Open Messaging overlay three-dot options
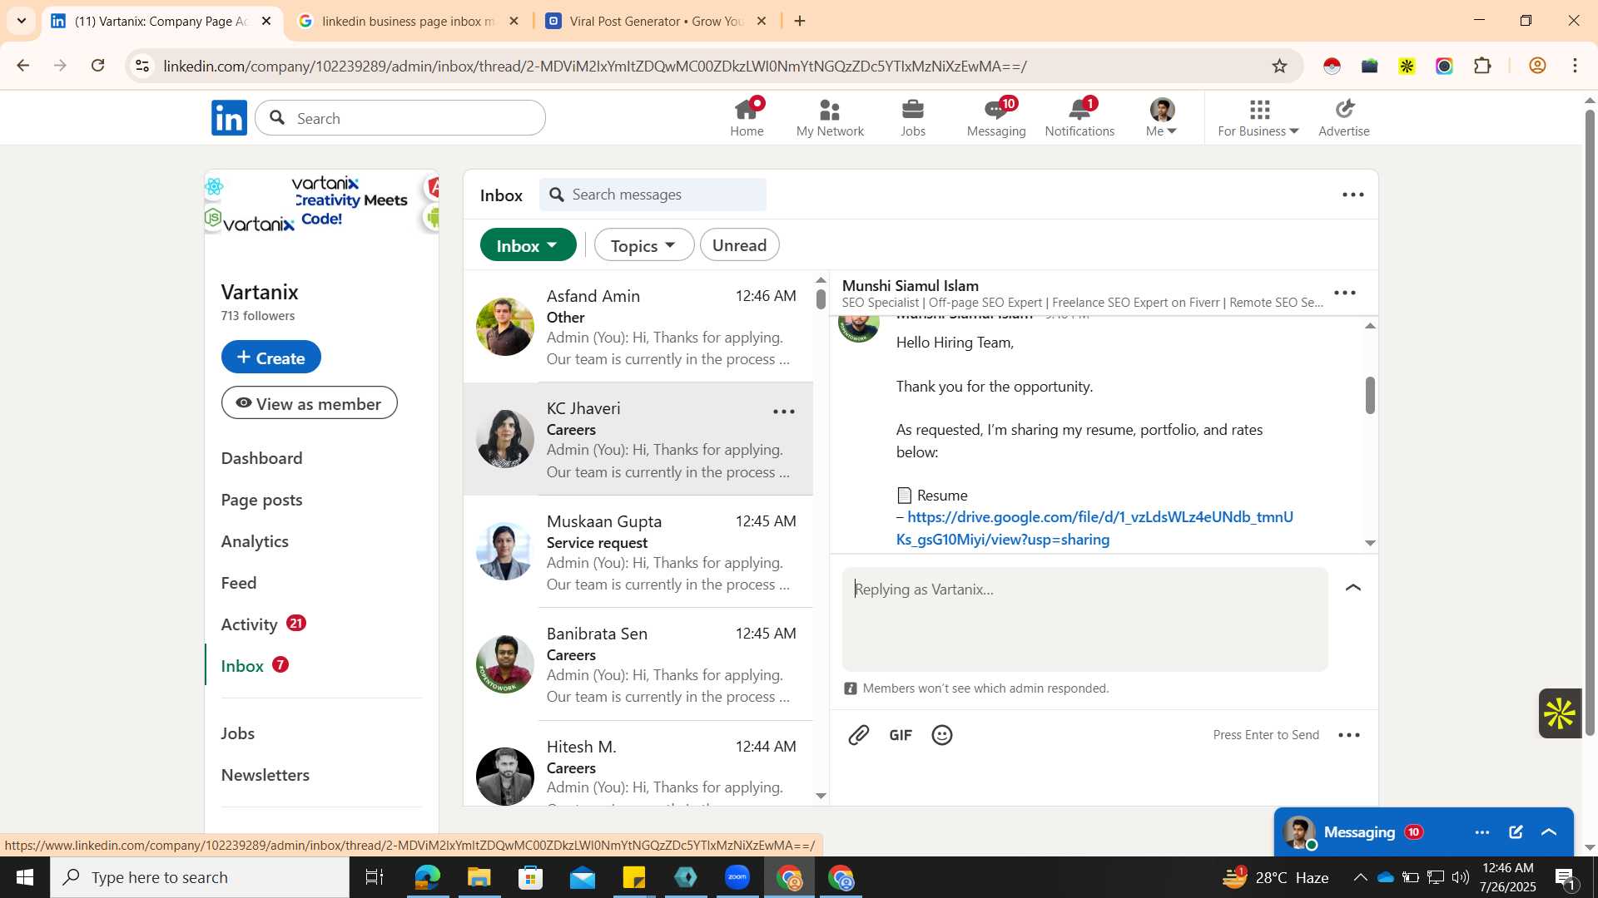 click(1482, 832)
